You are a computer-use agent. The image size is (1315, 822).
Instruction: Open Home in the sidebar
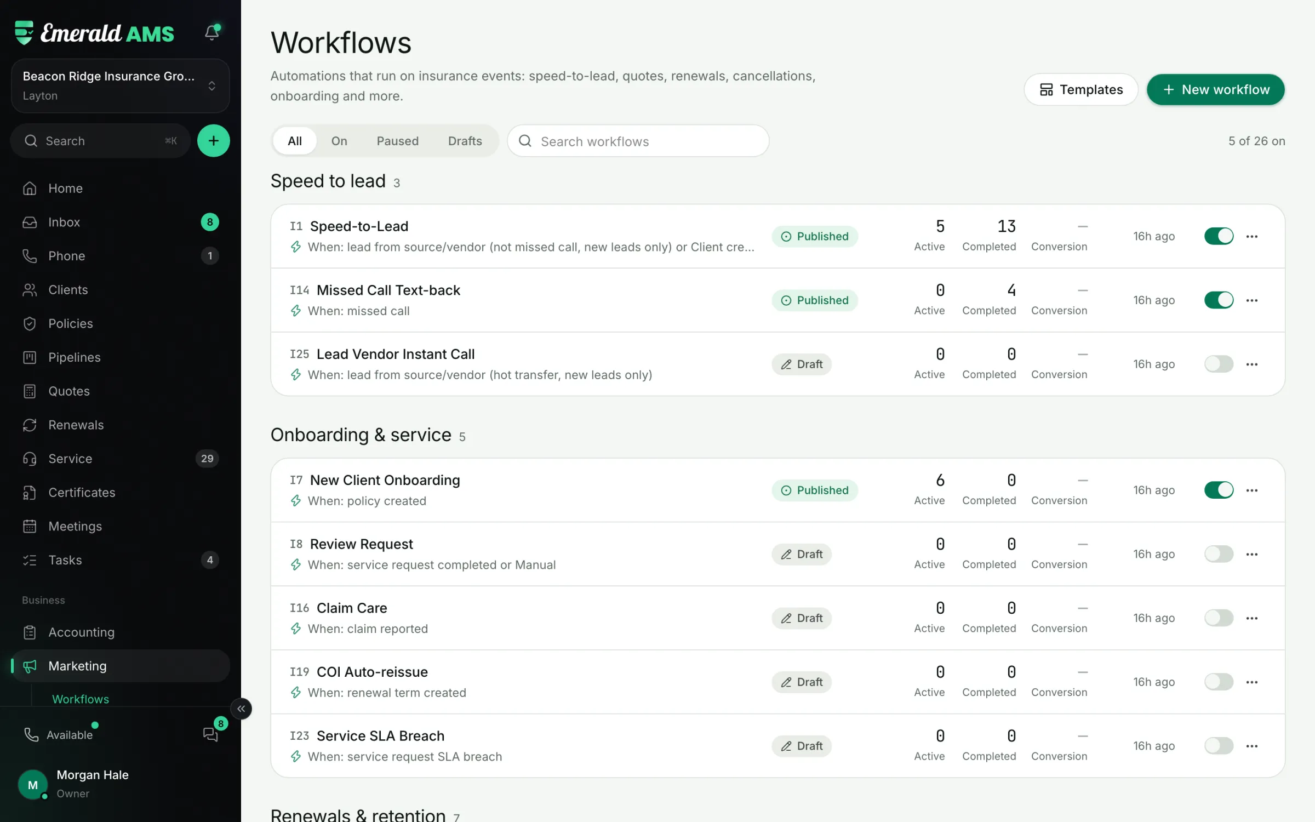[120, 189]
